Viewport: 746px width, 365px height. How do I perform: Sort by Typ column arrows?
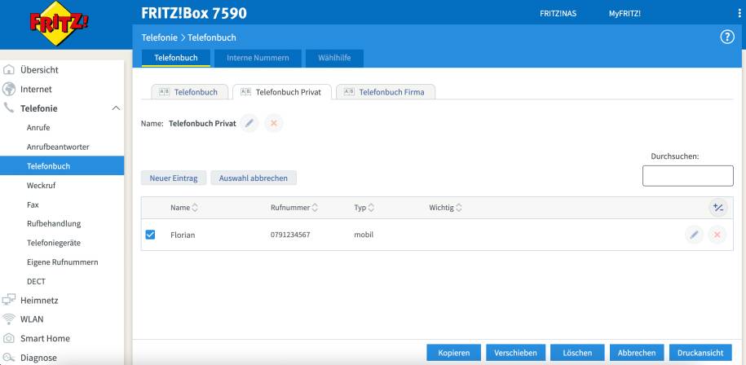tap(371, 208)
